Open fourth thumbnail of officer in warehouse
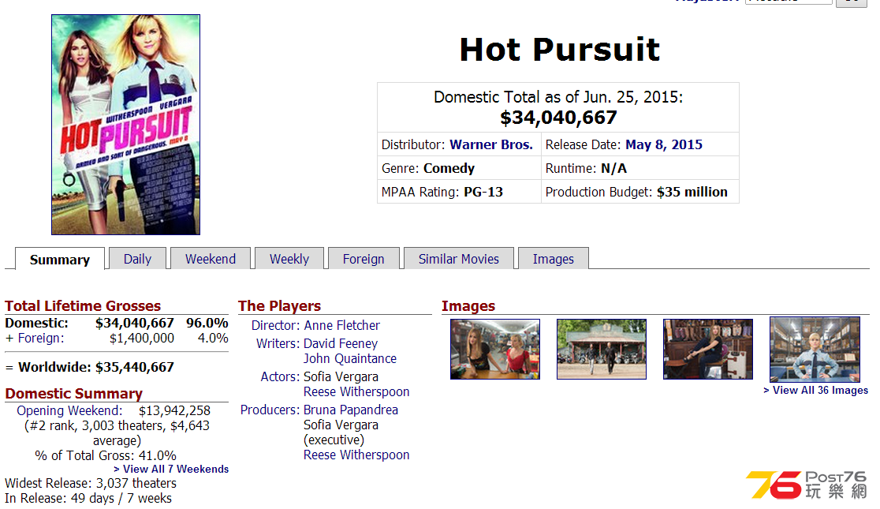The width and height of the screenshot is (880, 509). click(815, 349)
